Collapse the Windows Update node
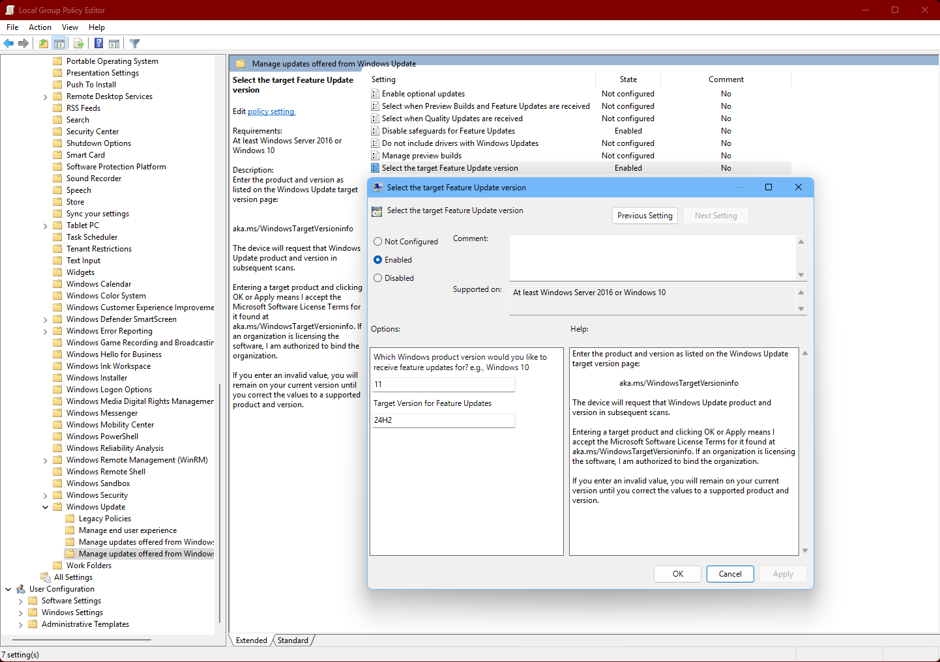 pyautogui.click(x=46, y=507)
